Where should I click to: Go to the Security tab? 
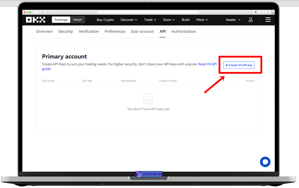tap(66, 31)
